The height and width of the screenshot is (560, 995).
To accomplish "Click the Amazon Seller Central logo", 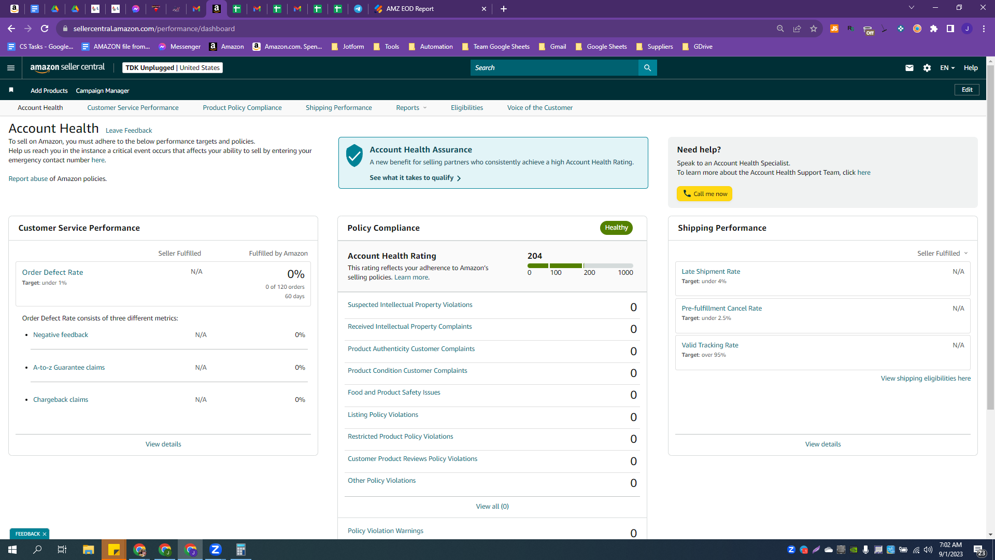I will (x=67, y=67).
